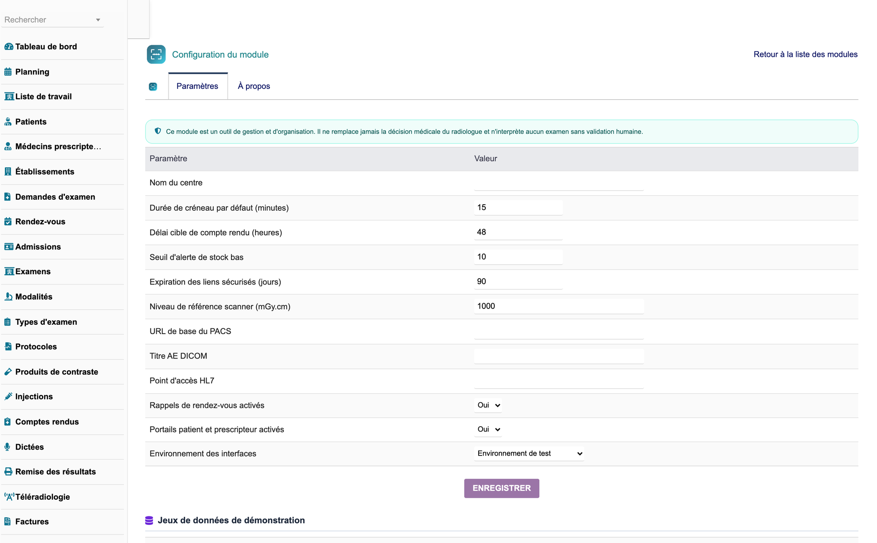Click the Durée de créneau field showing 15
Viewport: 877px width, 543px height.
(x=518, y=207)
